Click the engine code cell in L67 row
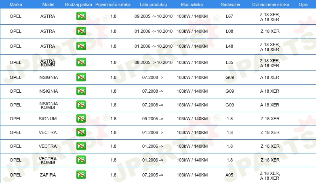 tap(270, 17)
